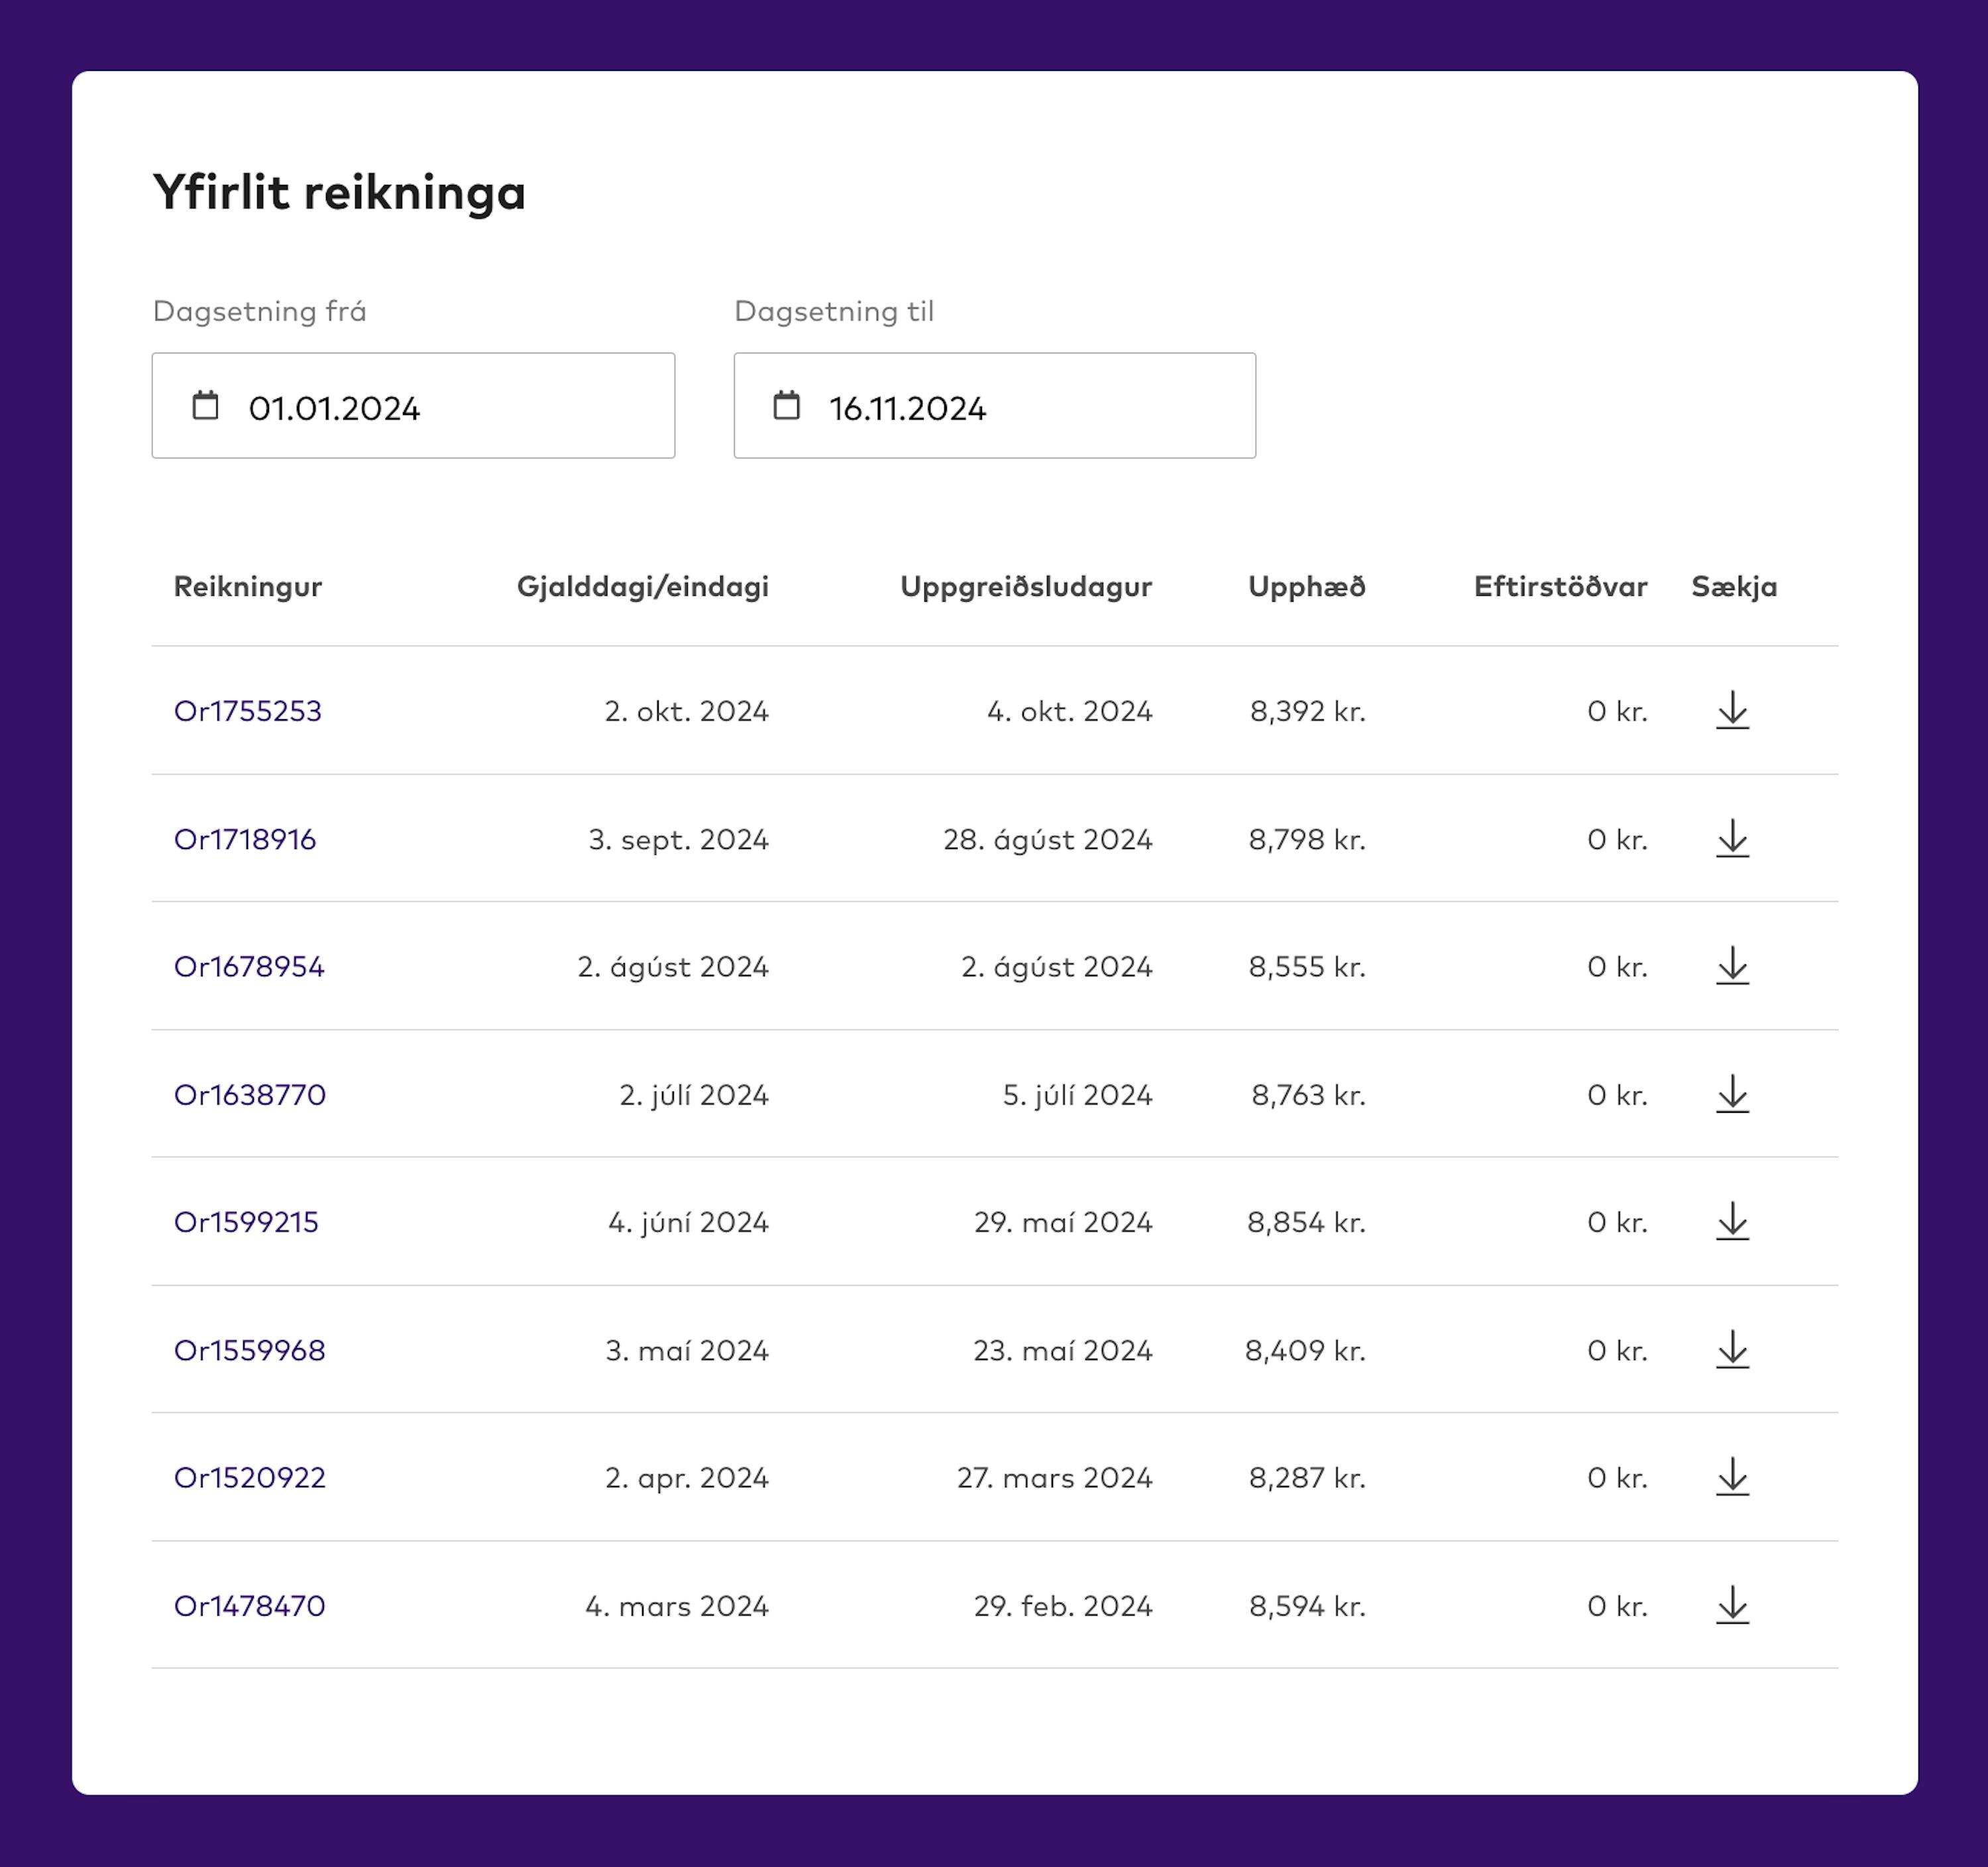Select the amount 8,409 kr.

pyautogui.click(x=1305, y=1350)
